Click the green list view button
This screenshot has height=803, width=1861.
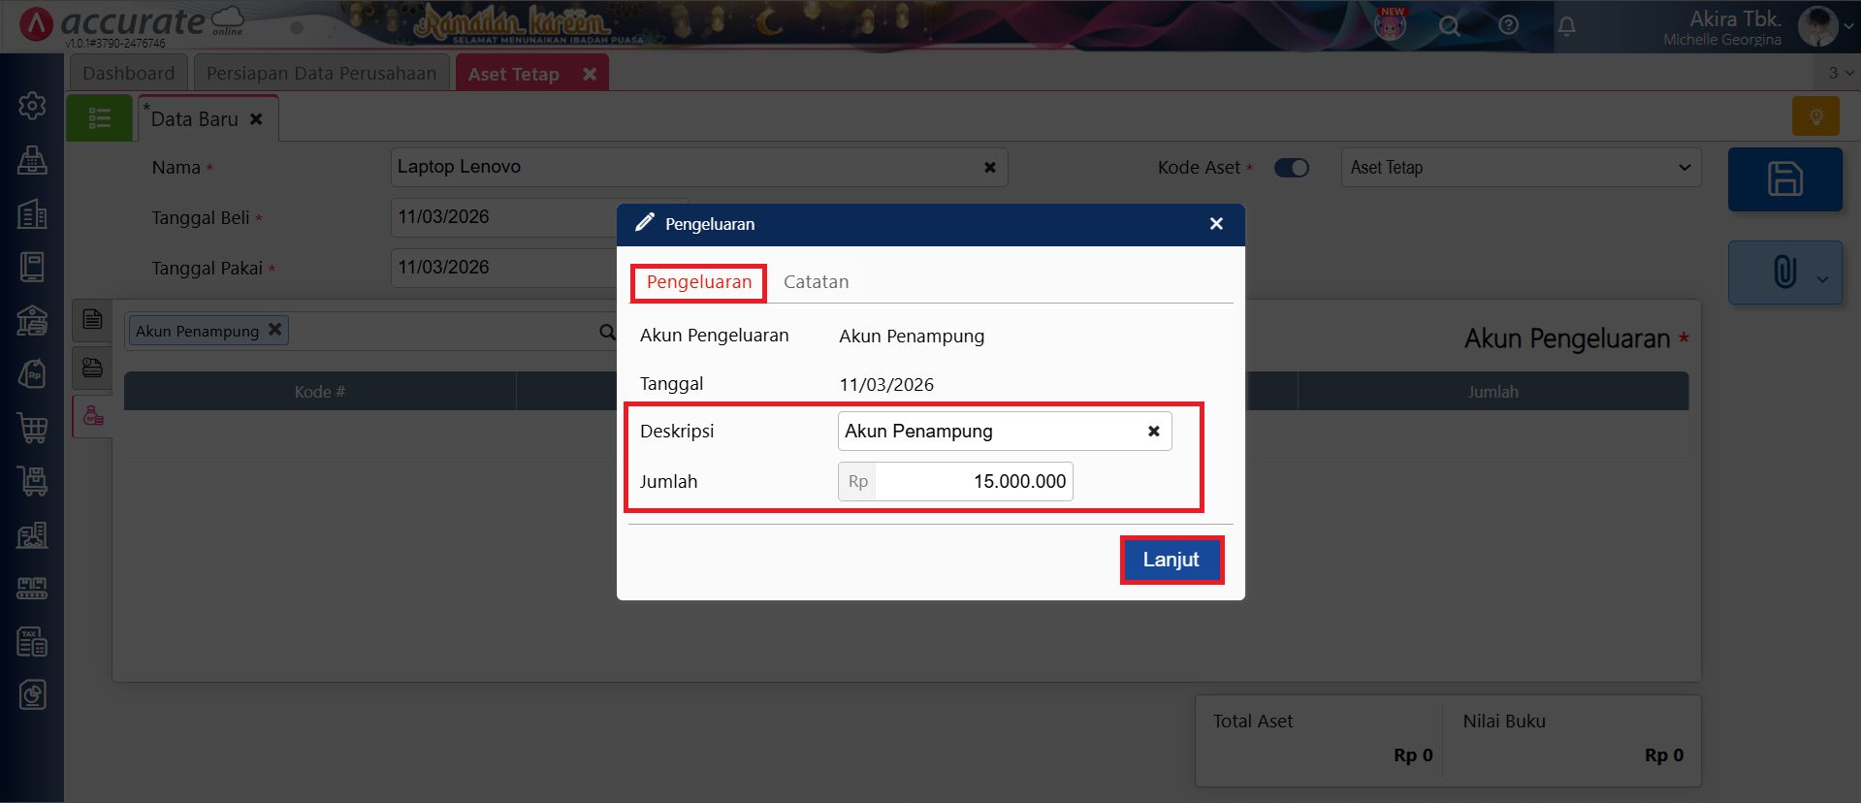click(99, 118)
